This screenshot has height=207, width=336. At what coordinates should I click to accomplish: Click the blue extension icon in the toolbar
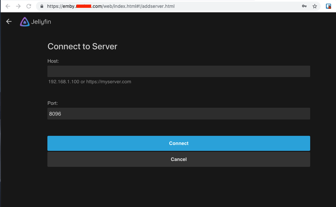tap(328, 6)
